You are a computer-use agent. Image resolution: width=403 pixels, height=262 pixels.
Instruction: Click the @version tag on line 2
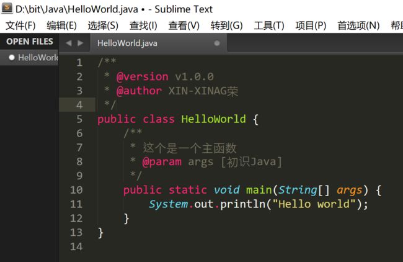point(143,77)
